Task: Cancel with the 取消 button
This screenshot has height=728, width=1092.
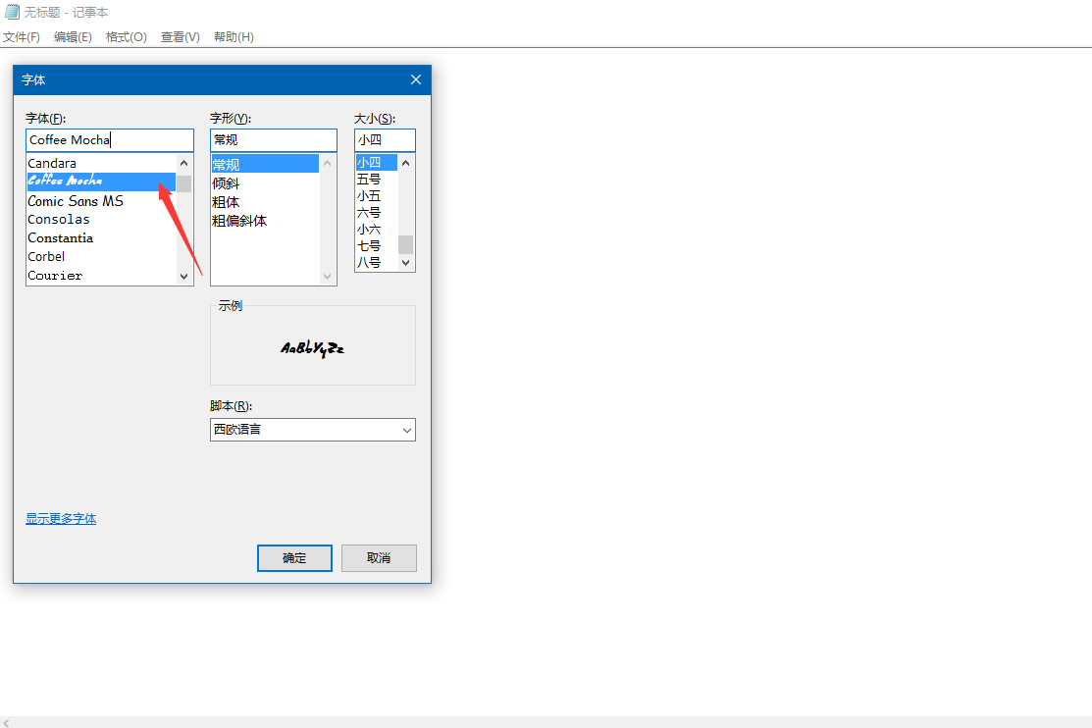Action: [x=379, y=558]
